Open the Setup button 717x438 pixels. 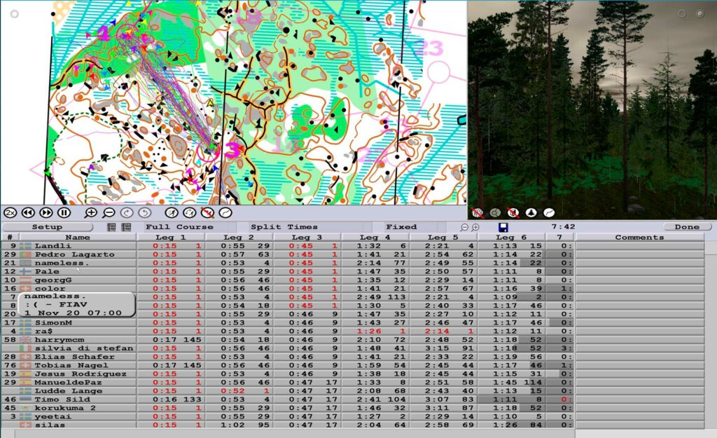(47, 227)
